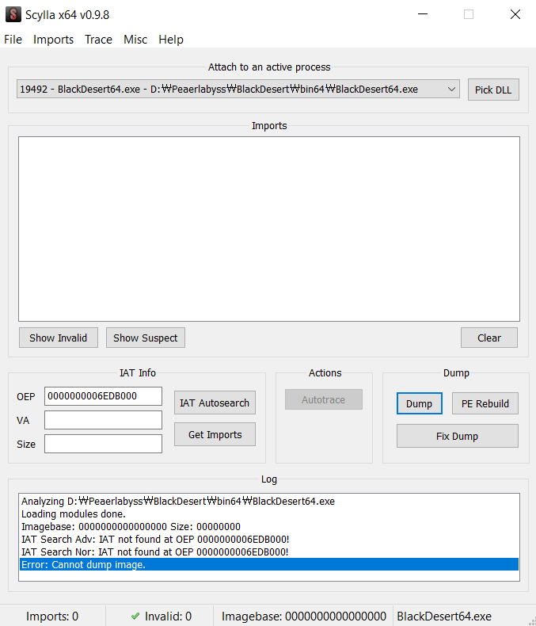Open the Misc menu
The width and height of the screenshot is (536, 626).
pos(135,40)
